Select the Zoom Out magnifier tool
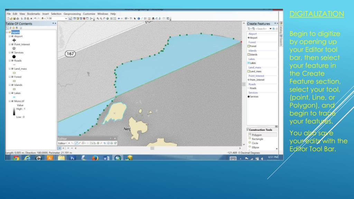Screen dimensions: 354x199 point(101,19)
